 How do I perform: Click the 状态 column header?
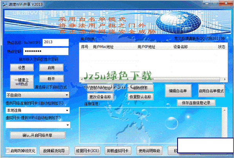pyautogui.click(x=221, y=47)
